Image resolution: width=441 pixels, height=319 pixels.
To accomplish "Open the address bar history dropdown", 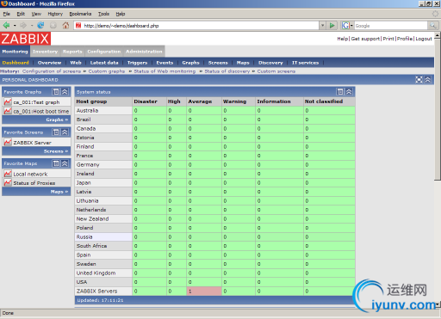I will coord(323,26).
